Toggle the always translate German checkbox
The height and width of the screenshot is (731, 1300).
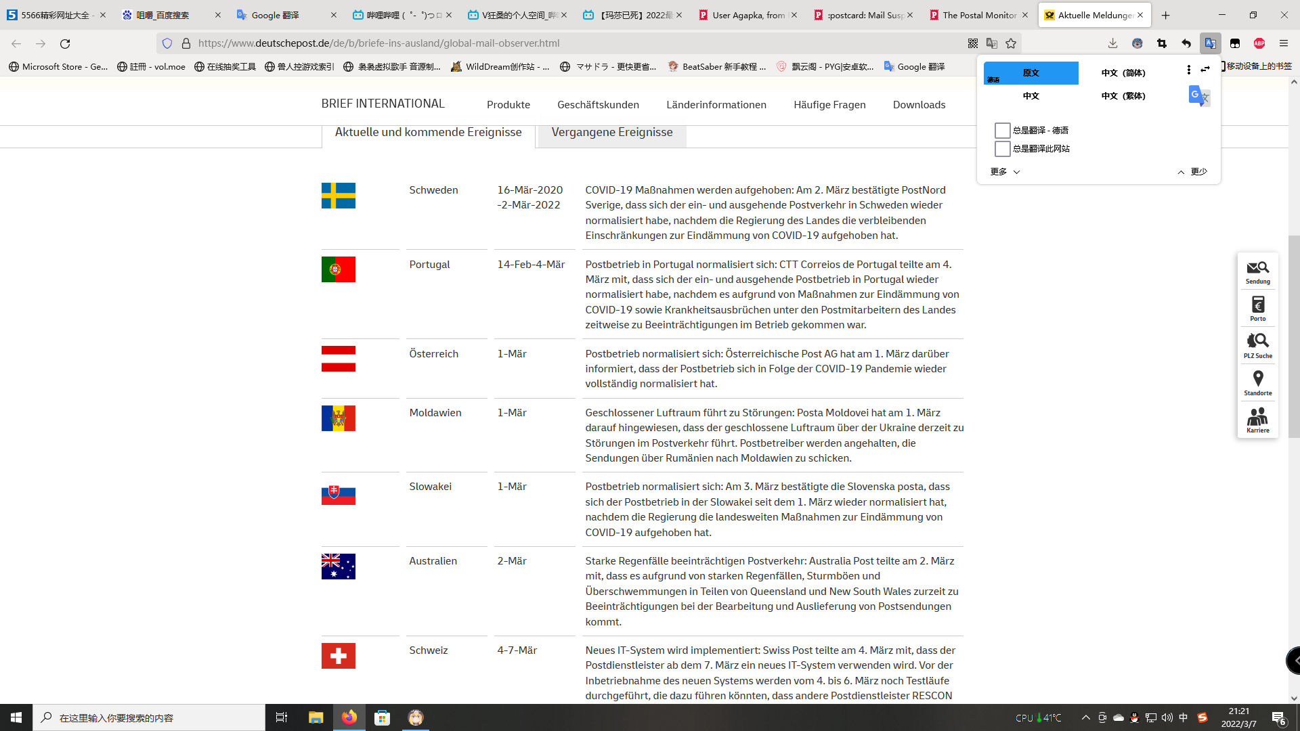coord(1003,130)
